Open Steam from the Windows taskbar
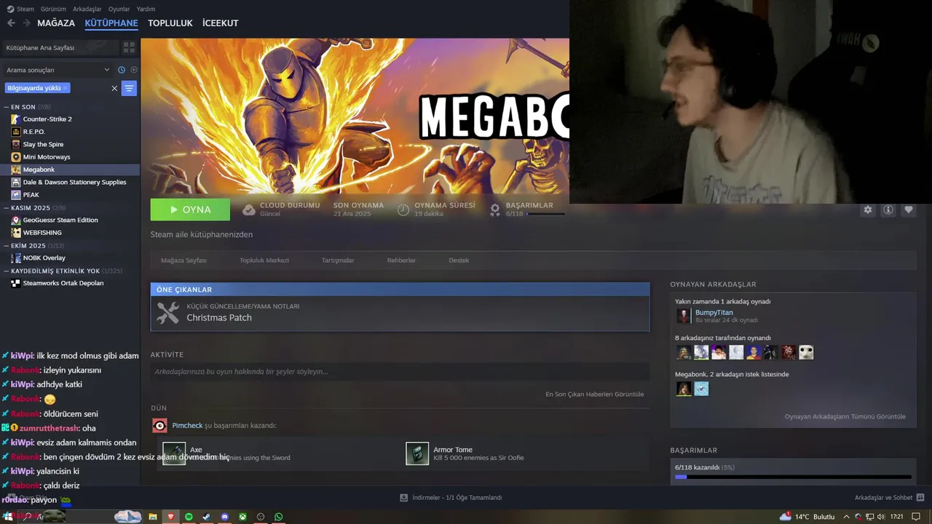Image resolution: width=932 pixels, height=524 pixels. [x=206, y=517]
